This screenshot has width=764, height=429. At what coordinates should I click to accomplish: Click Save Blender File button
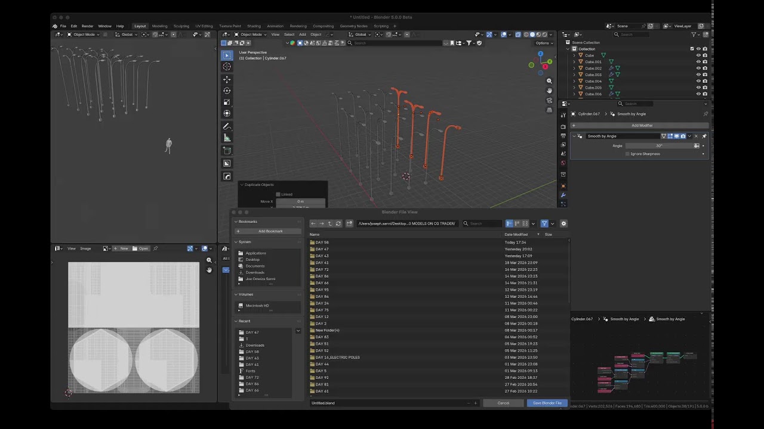[547, 403]
